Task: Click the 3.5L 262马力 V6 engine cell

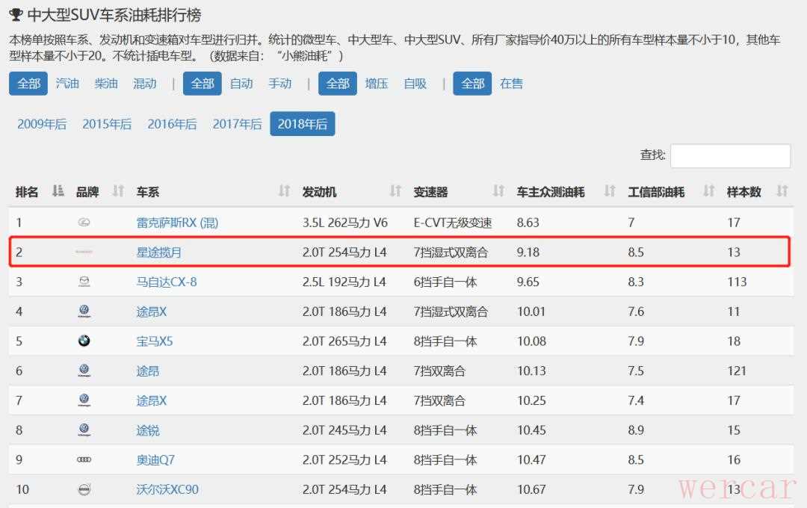Action: 344,223
